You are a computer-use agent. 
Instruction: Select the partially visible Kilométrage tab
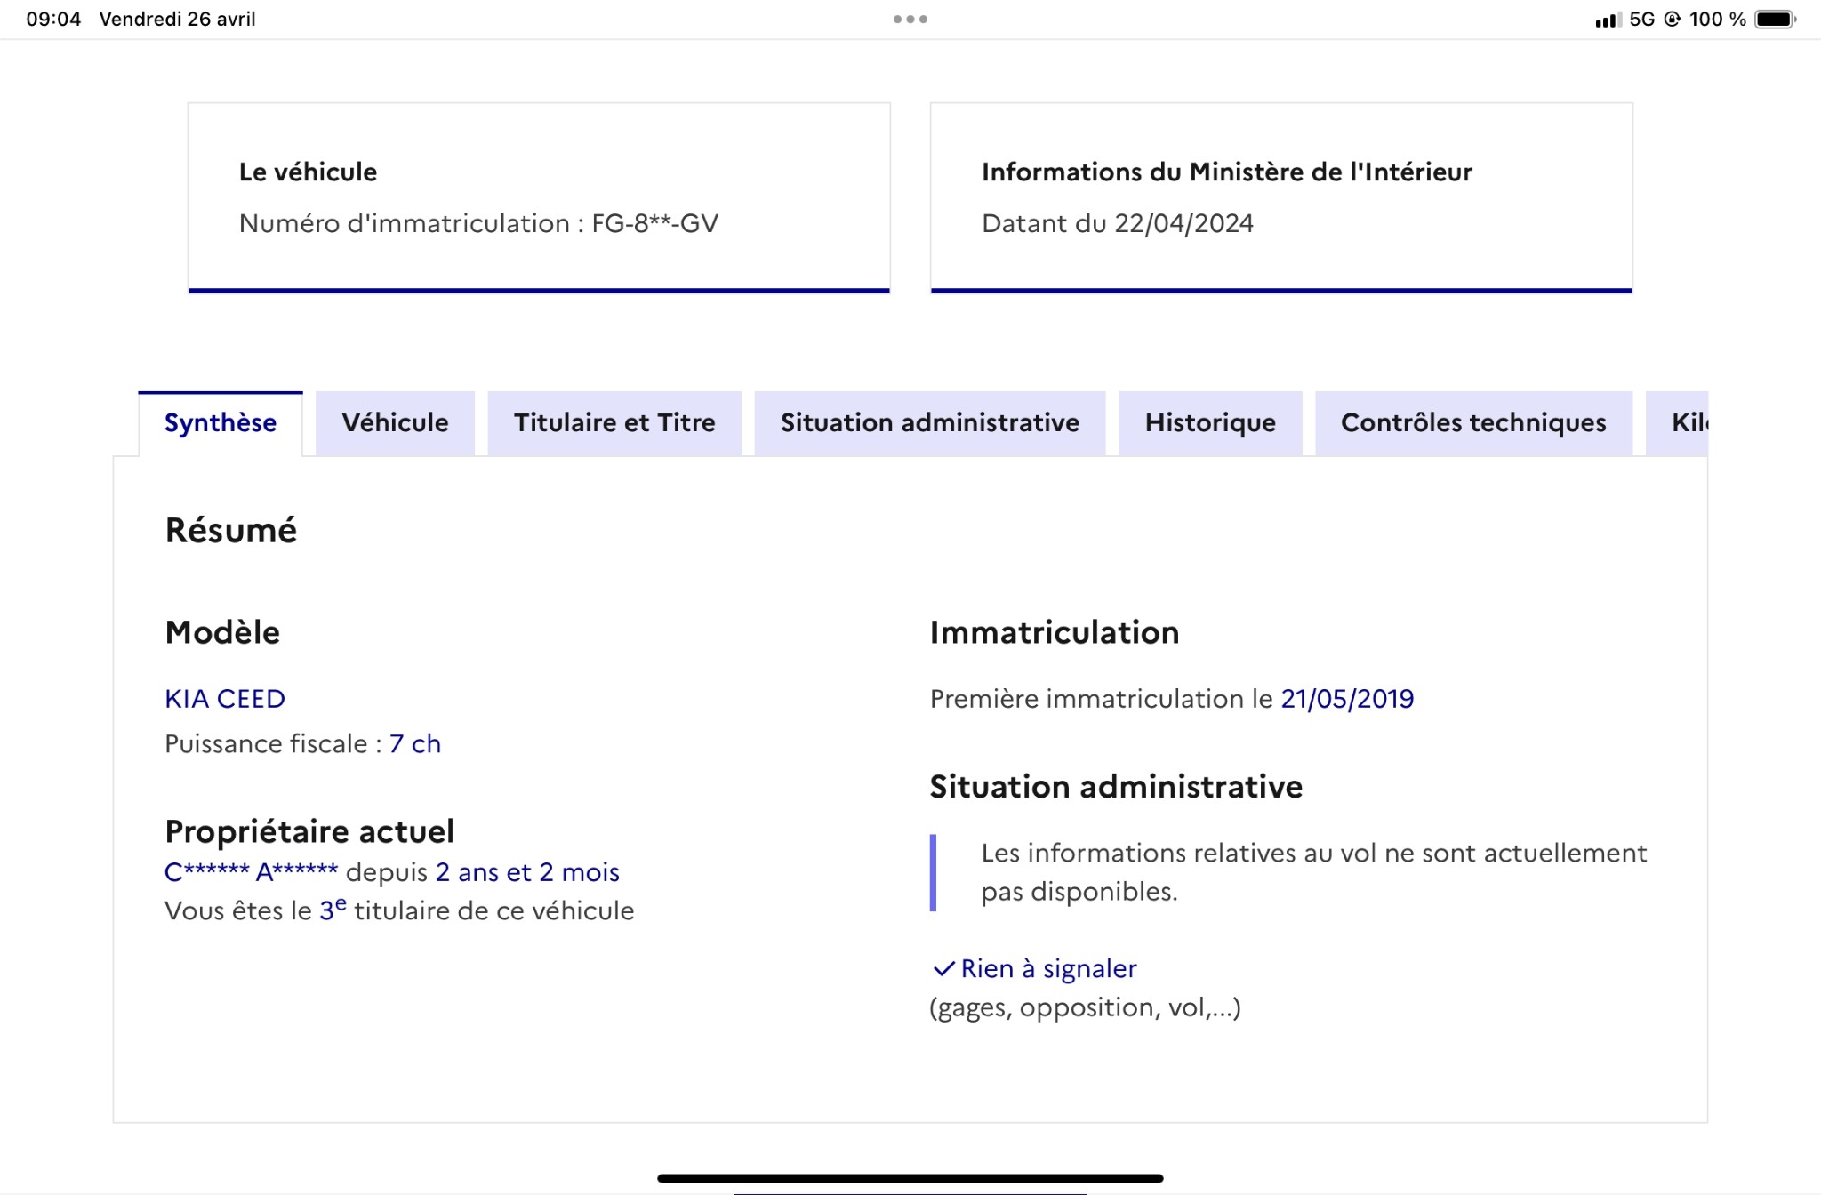pos(1677,423)
